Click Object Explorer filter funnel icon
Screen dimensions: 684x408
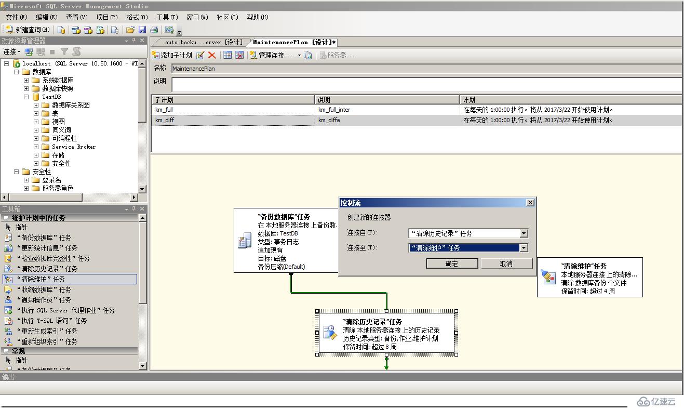[x=64, y=51]
